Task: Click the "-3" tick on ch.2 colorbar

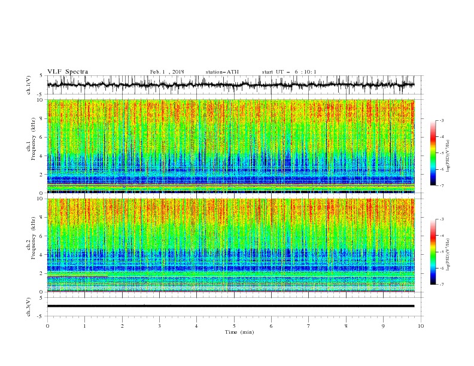Action: (x=441, y=219)
